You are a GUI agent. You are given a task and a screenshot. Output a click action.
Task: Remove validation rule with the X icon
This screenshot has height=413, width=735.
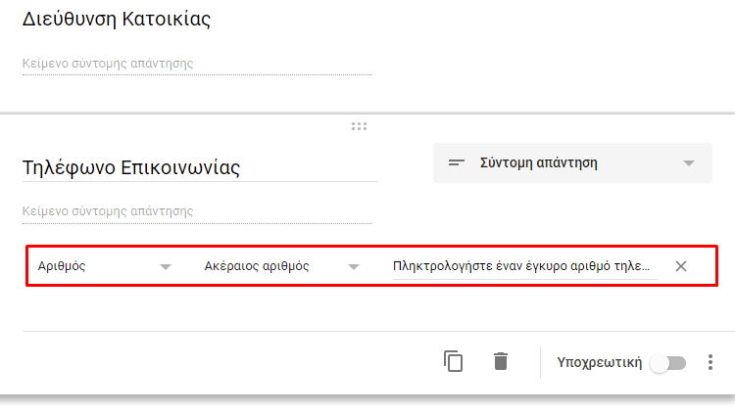(681, 266)
